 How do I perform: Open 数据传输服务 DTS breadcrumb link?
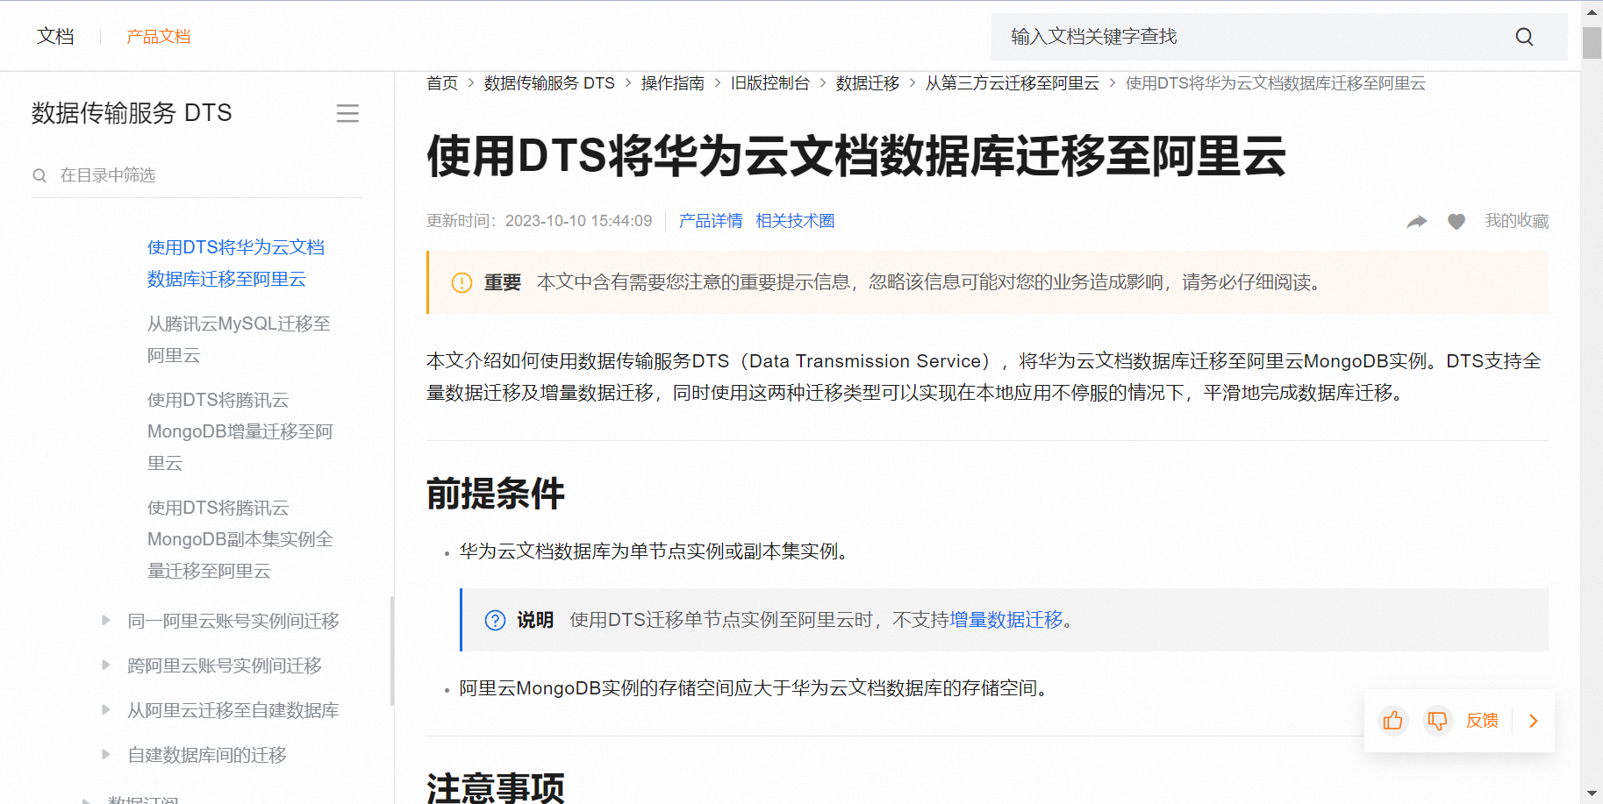[549, 83]
